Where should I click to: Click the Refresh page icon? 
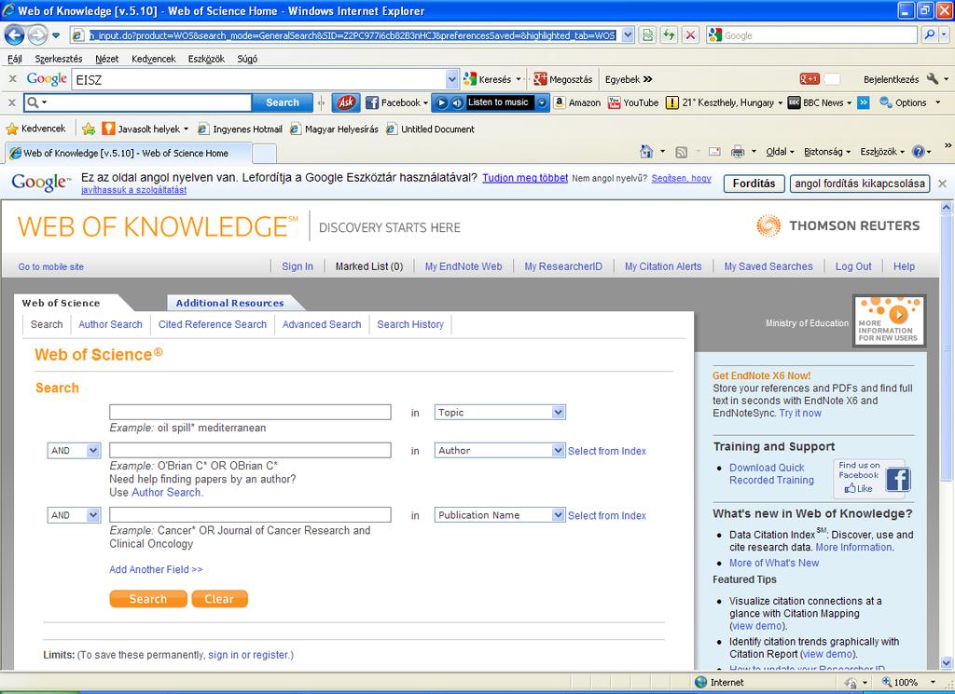point(669,35)
